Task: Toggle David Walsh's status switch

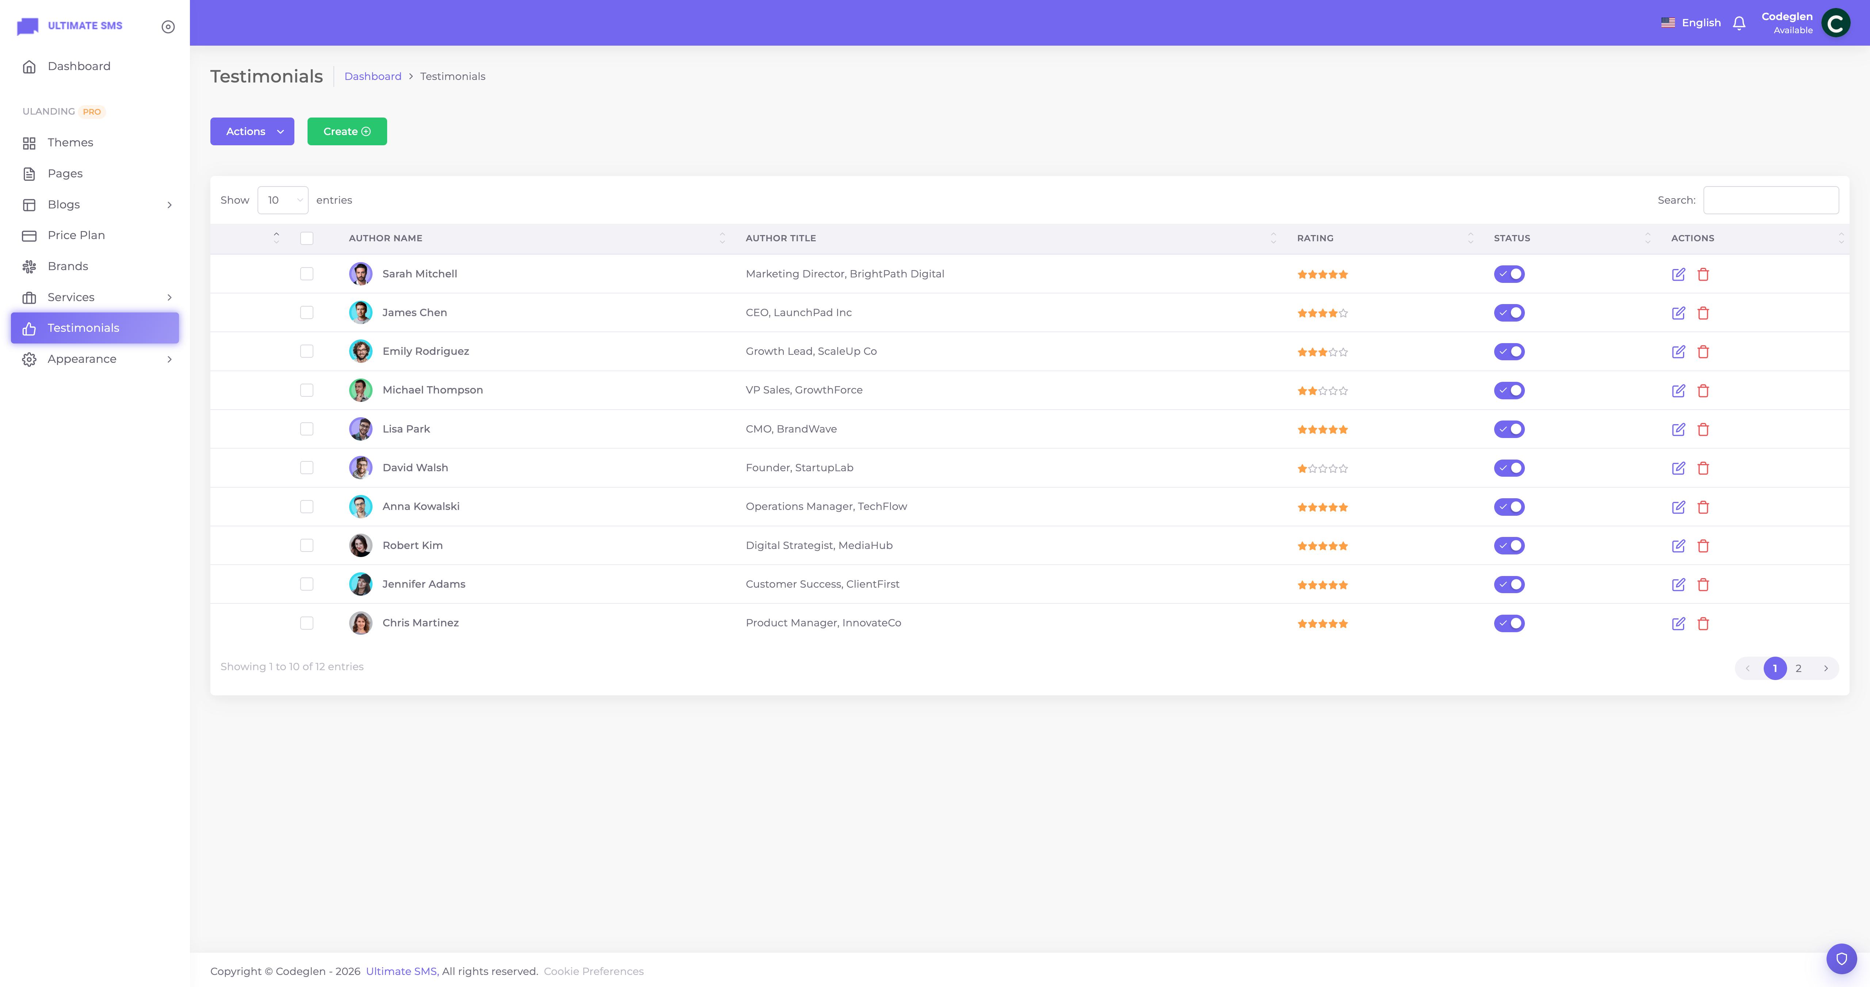Action: coord(1509,468)
